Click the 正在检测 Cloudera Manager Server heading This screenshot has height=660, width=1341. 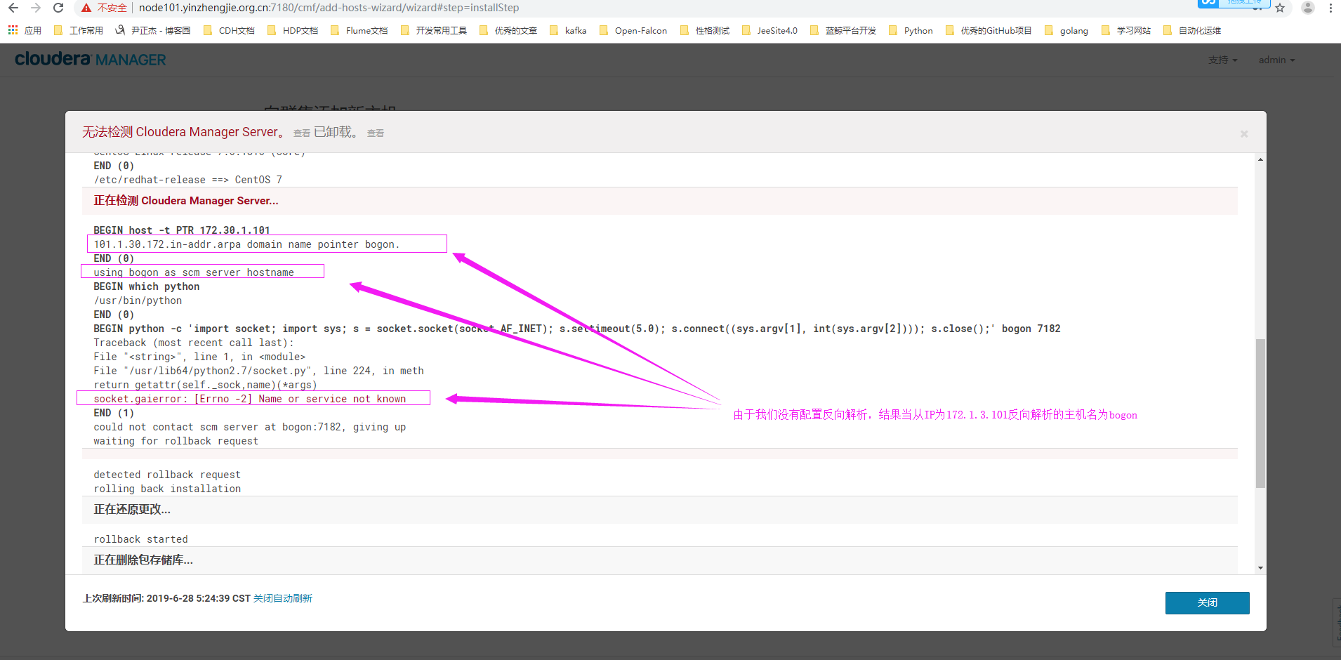pyautogui.click(x=186, y=201)
